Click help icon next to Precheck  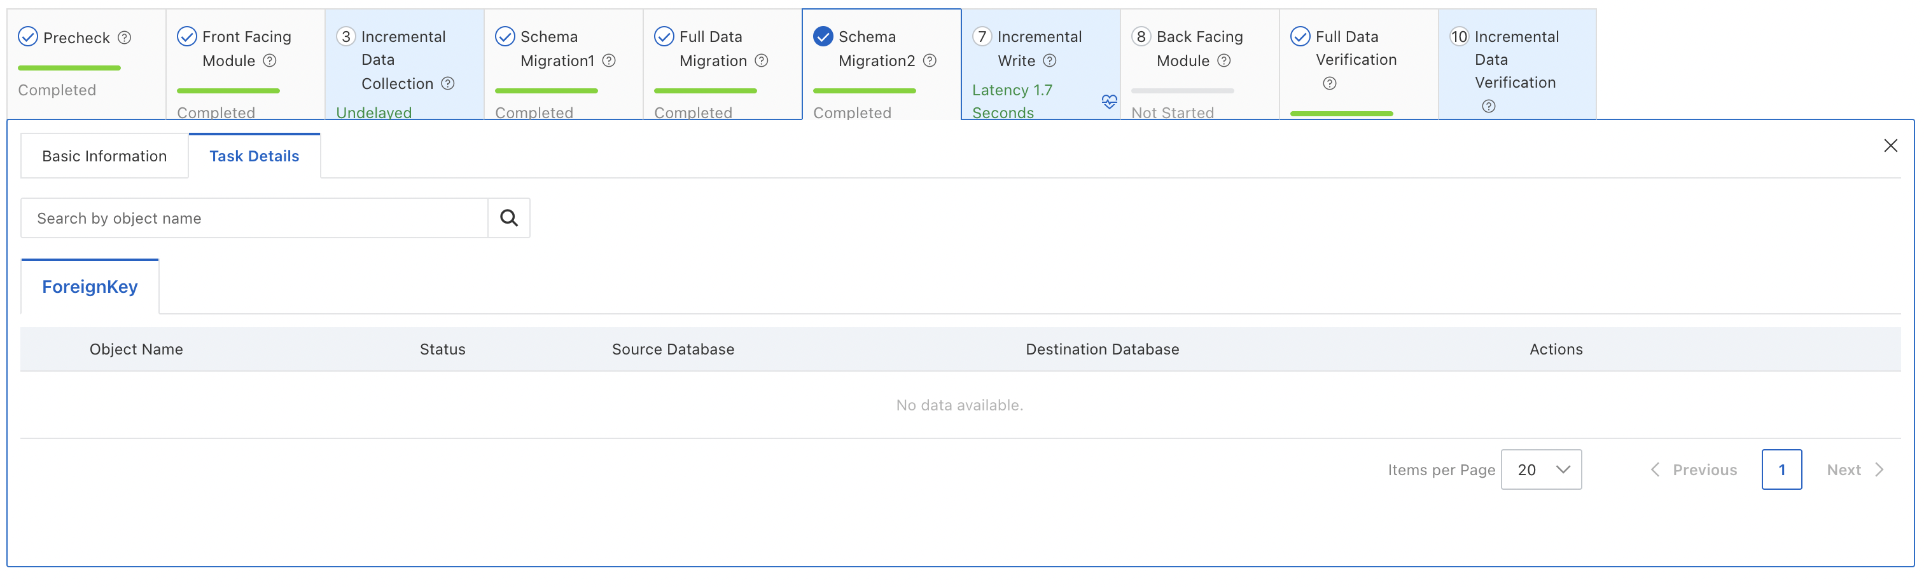pyautogui.click(x=125, y=37)
